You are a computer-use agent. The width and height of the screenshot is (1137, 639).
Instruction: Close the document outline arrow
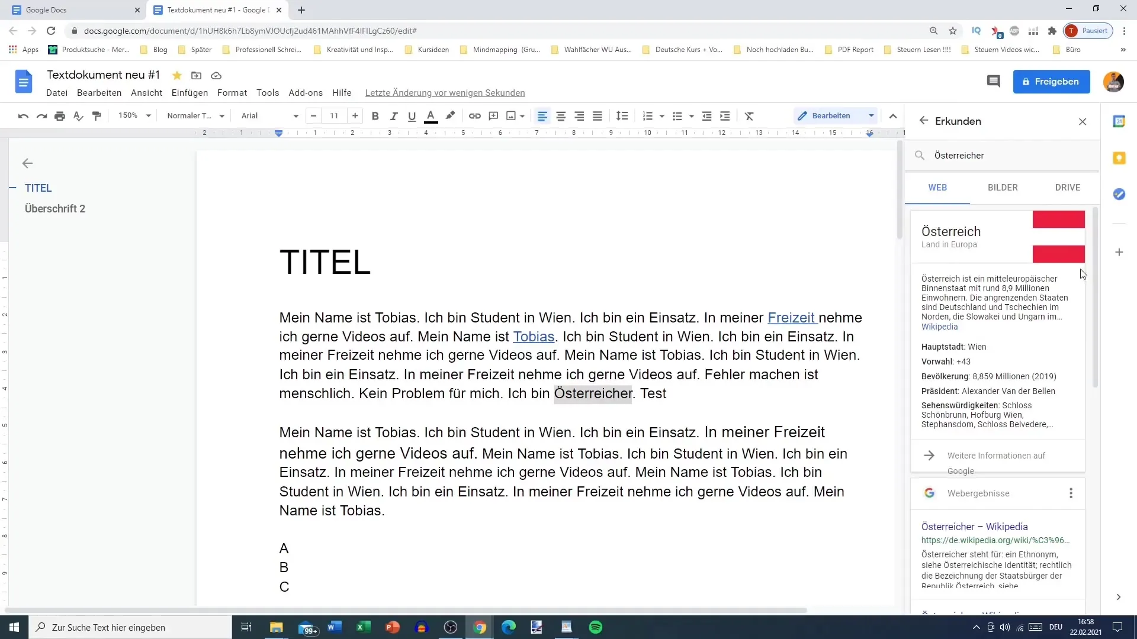point(27,163)
